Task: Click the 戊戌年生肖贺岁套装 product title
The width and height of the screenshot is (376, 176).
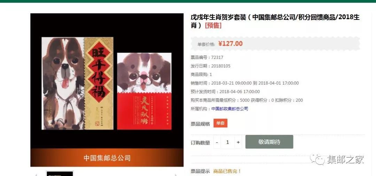Action: (x=275, y=21)
